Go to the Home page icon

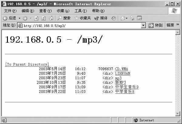tap(51, 18)
